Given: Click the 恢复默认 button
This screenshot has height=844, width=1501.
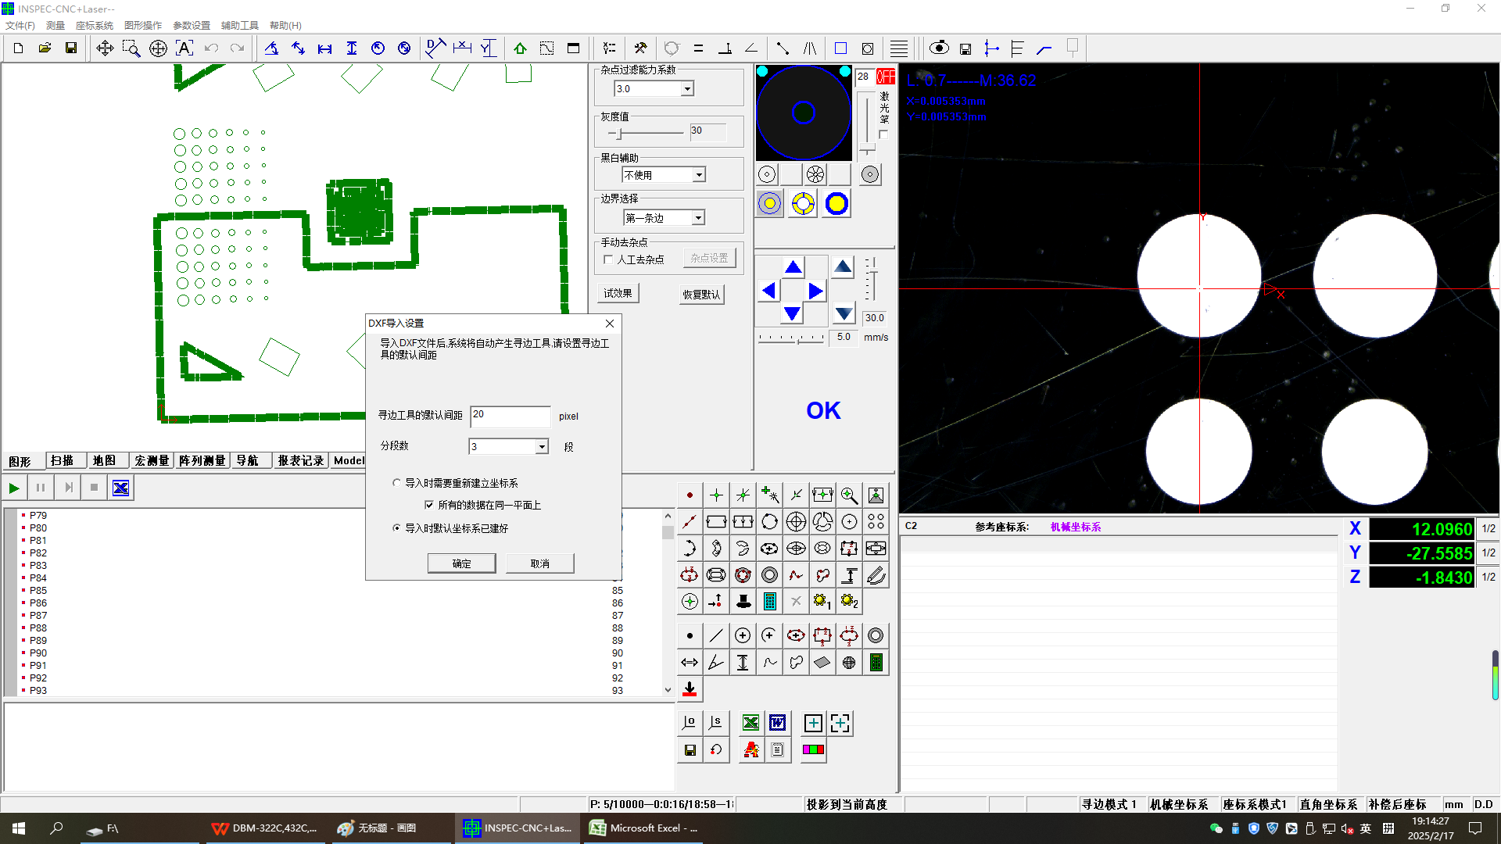Looking at the screenshot, I should (x=701, y=295).
